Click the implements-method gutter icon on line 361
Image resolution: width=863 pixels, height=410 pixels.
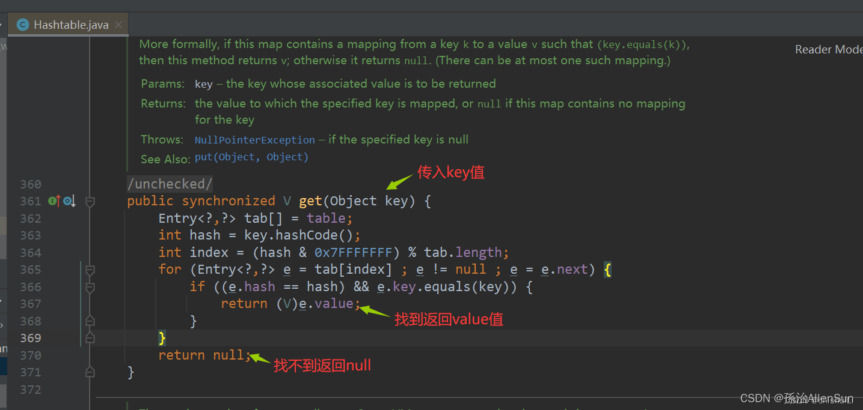(54, 201)
